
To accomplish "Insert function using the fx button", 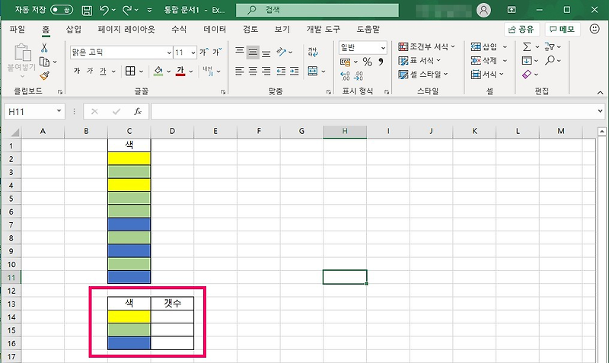I will pyautogui.click(x=138, y=112).
